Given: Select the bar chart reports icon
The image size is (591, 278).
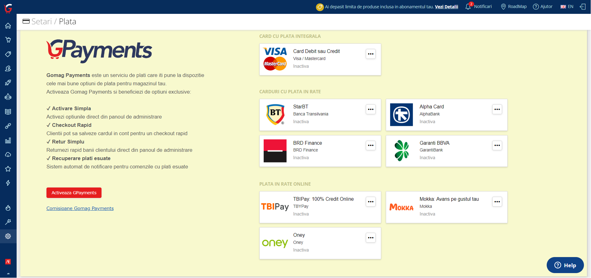Looking at the screenshot, I should (8, 141).
